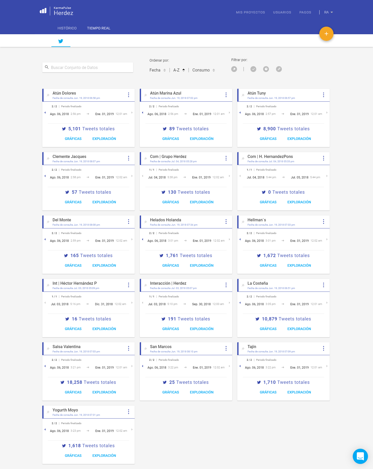Open Del Monte three-dot menu
This screenshot has height=469, width=373.
[129, 222]
